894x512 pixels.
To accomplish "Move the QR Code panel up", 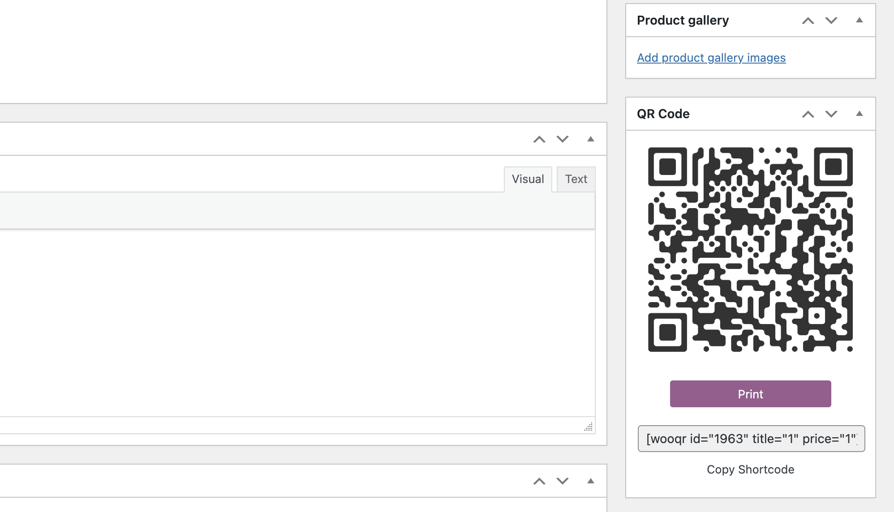I will click(809, 114).
